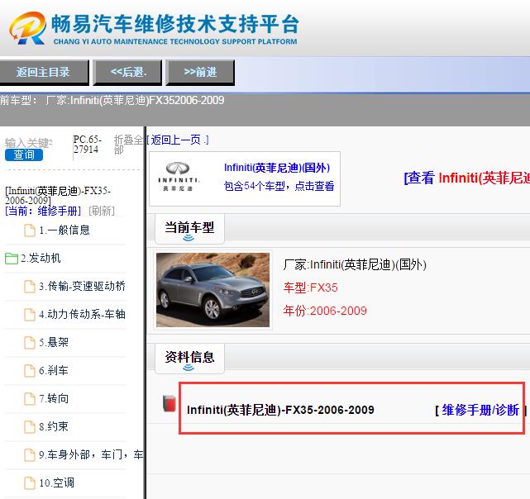Viewport: 530px width, 499px height.
Task: Click the page icon next to 3.传输-变速驱动桥
Action: (x=30, y=287)
